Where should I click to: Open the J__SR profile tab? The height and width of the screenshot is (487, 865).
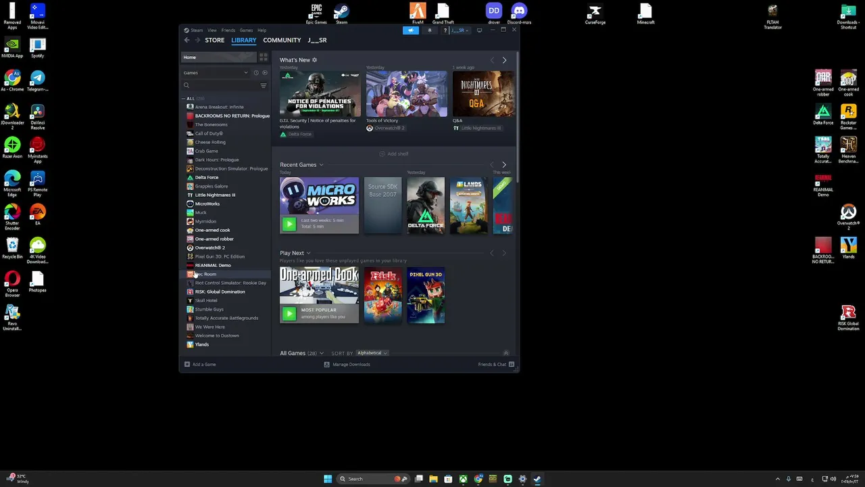tap(317, 41)
